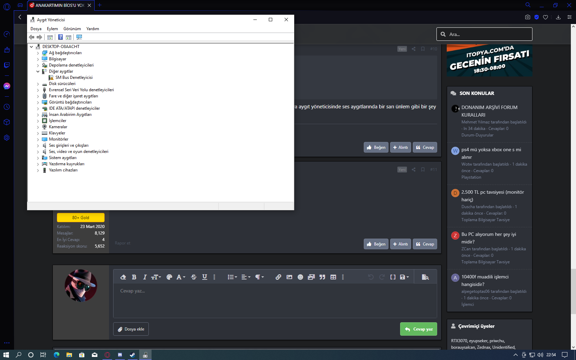Click the editor preview icon
The width and height of the screenshot is (576, 360).
tap(425, 277)
